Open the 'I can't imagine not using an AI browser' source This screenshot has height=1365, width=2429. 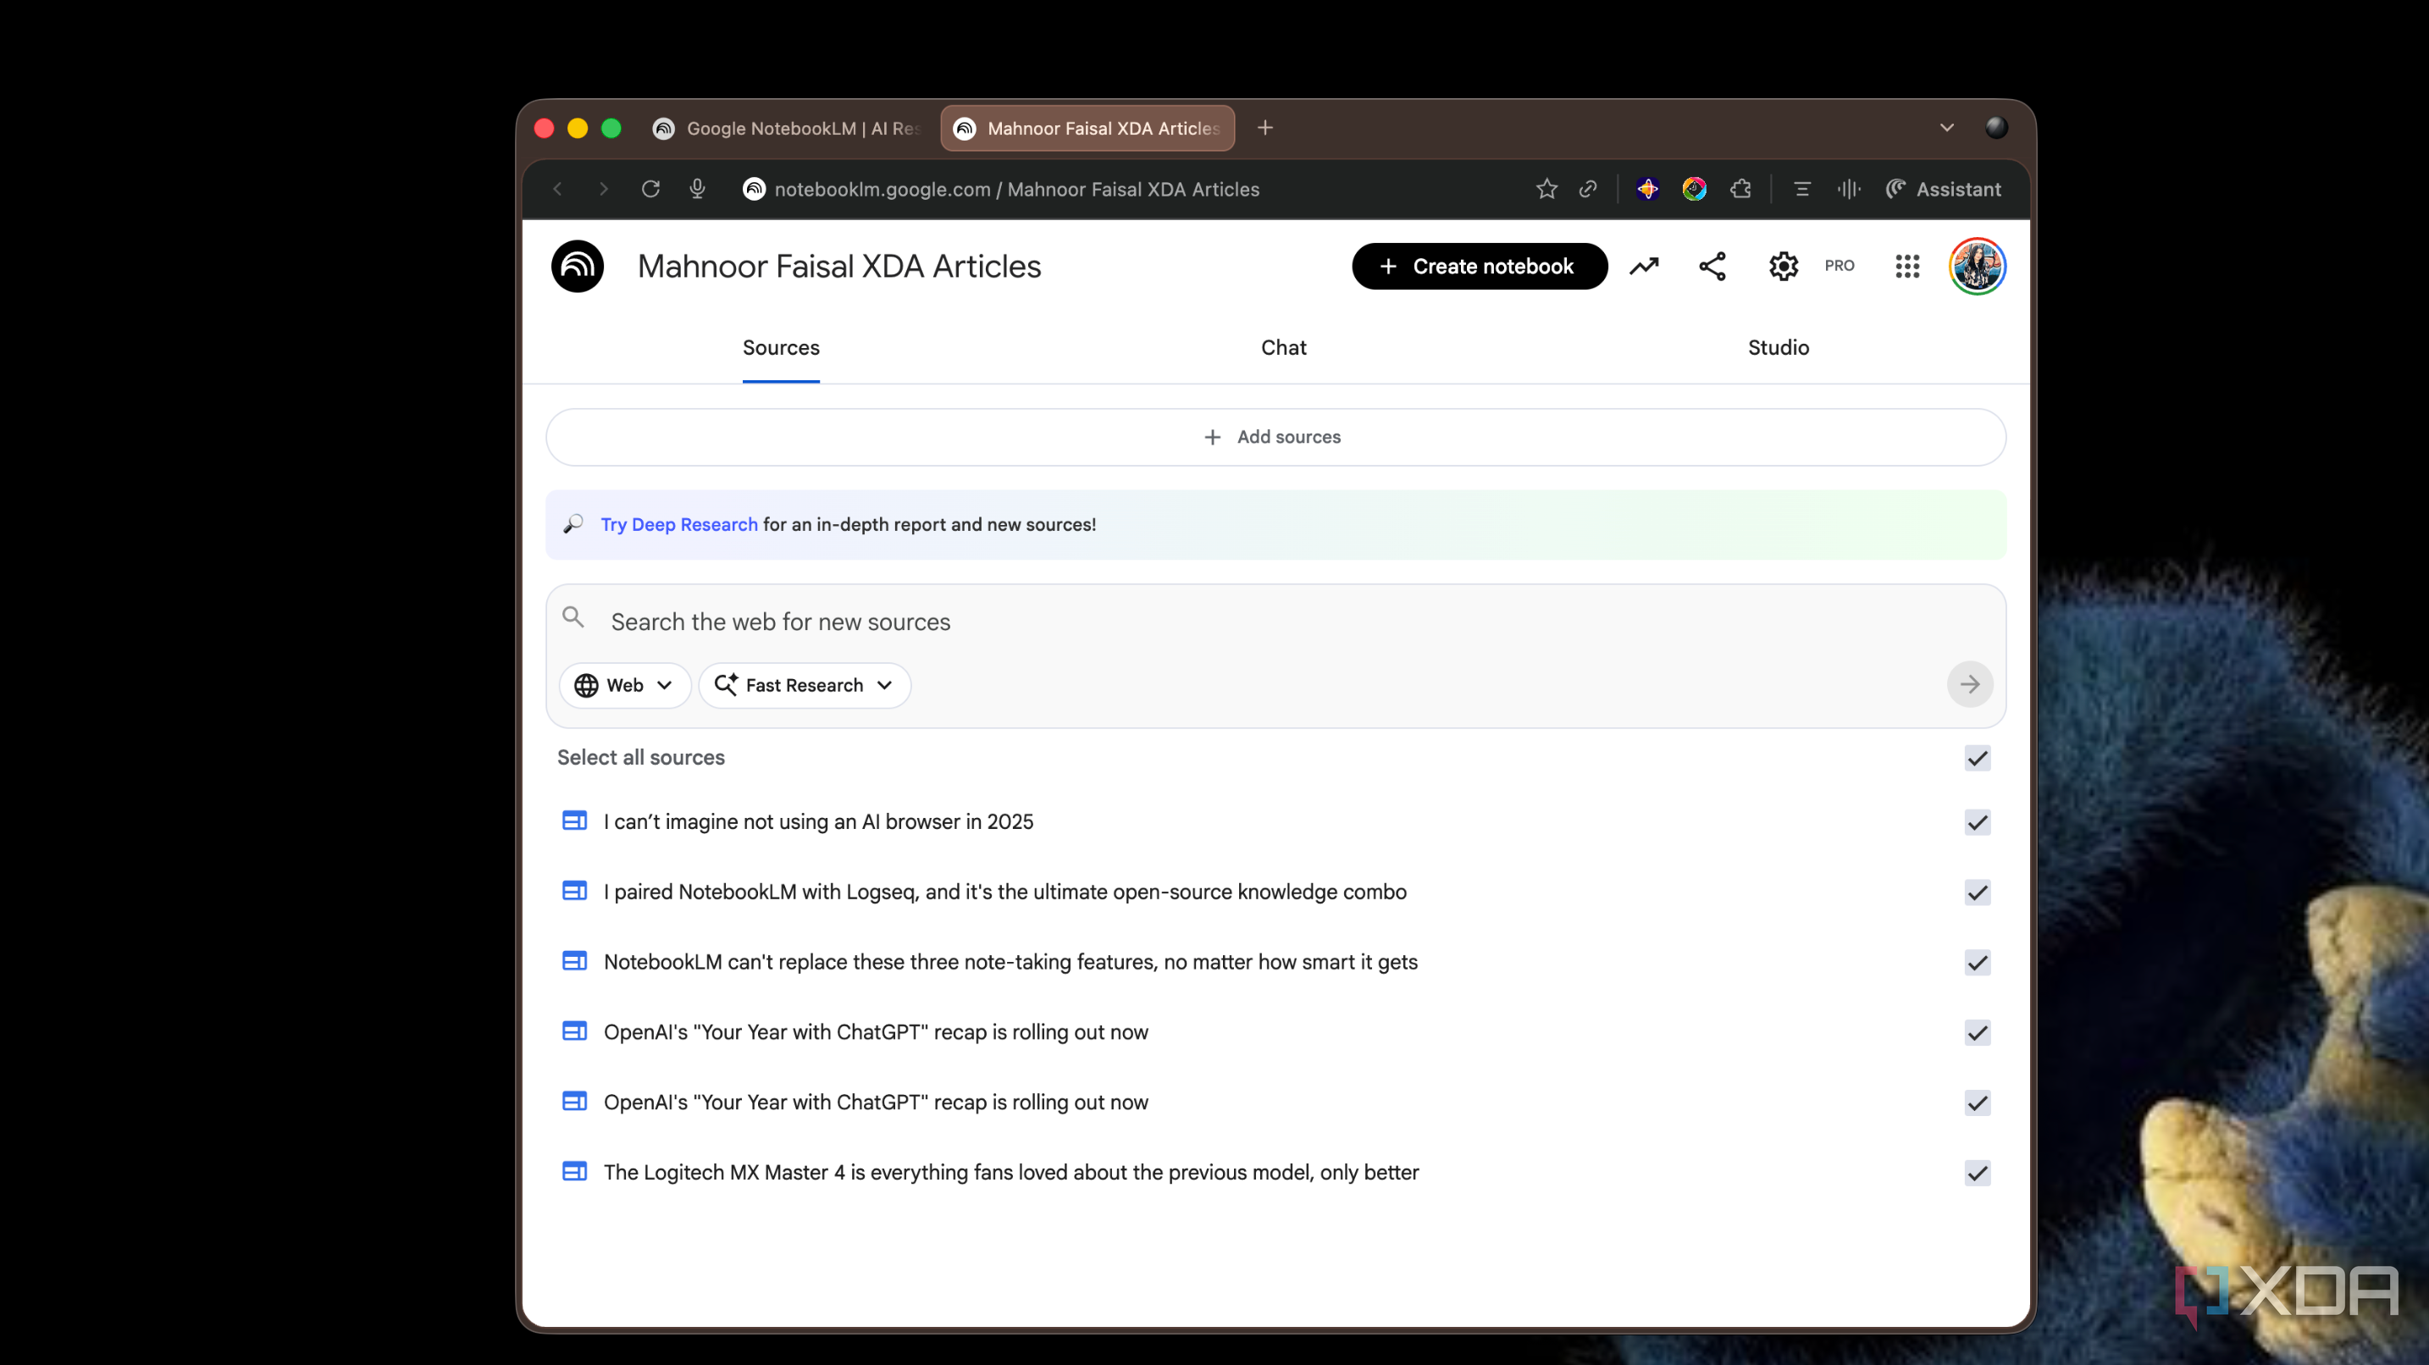[x=818, y=822]
